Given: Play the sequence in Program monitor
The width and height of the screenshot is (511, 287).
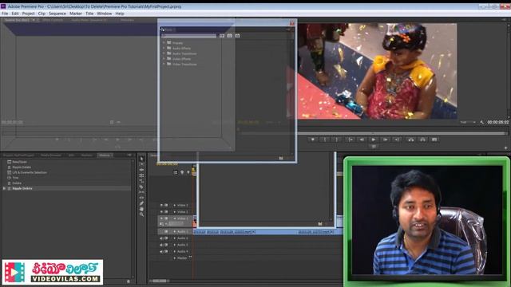Looking at the screenshot, I should coord(374,140).
